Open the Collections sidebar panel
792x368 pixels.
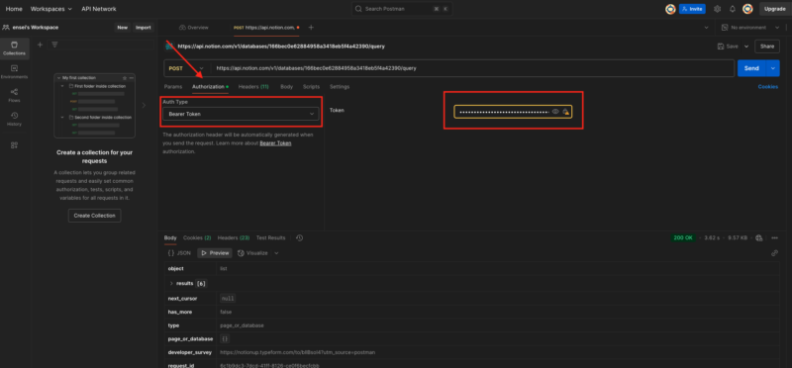(x=14, y=48)
